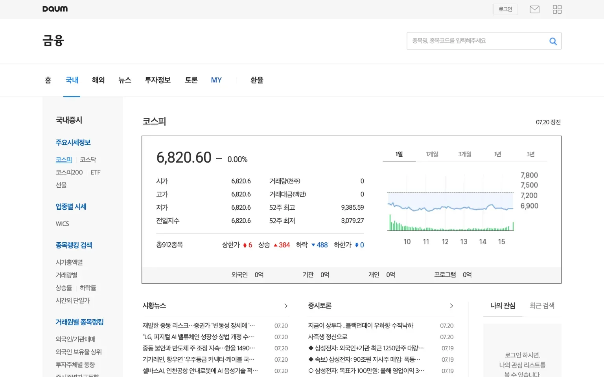Open discussion post 사즉생 정신으로

click(x=328, y=337)
